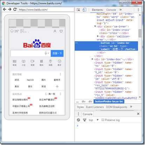
Task: Open the three-dot menu of the hot topics section
Action: pyautogui.click(x=60, y=94)
